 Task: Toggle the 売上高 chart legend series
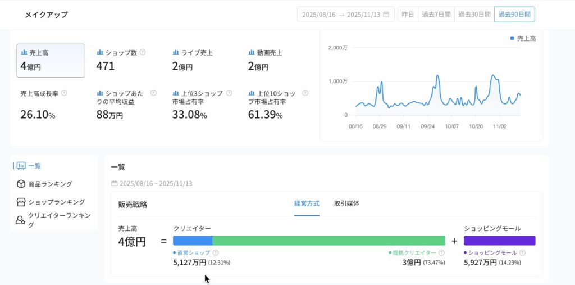(523, 38)
